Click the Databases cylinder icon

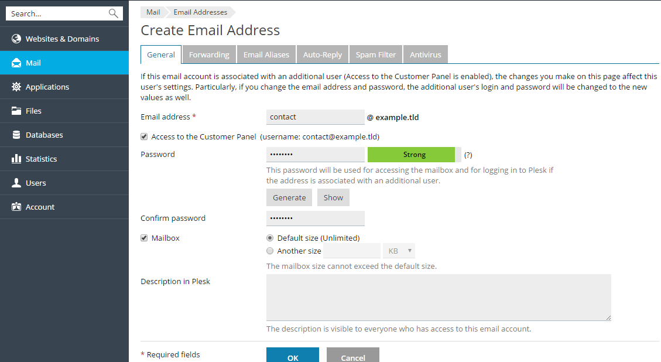(x=16, y=135)
